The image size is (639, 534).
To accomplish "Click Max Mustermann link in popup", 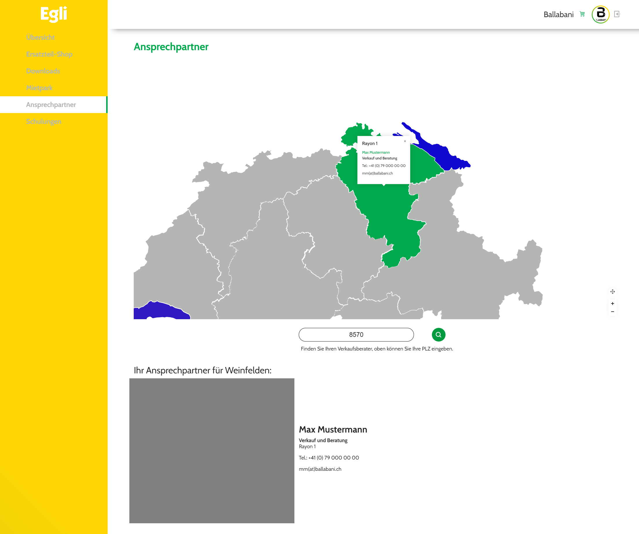I will [376, 152].
